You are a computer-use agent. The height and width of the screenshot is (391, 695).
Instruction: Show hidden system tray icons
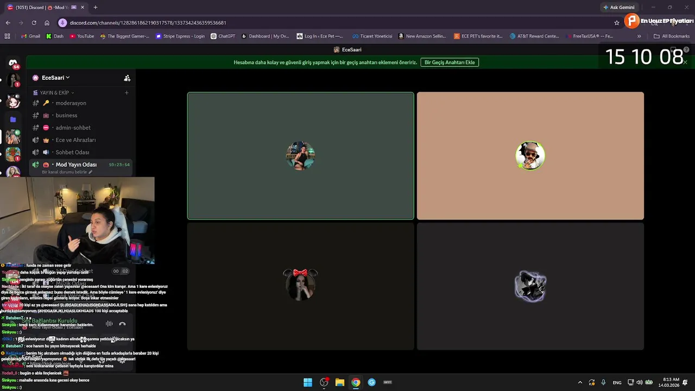[580, 382]
